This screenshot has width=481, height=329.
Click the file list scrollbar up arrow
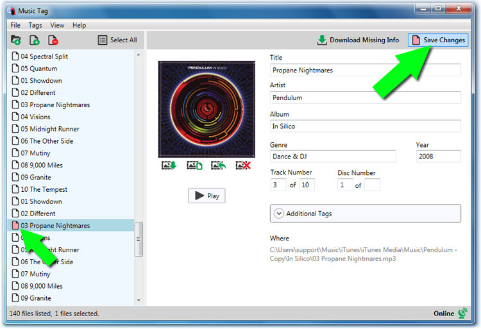139,55
